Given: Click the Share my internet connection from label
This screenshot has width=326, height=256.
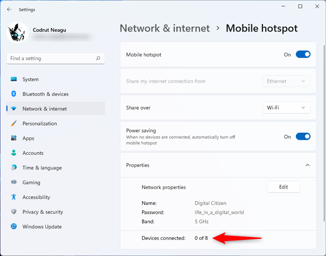Looking at the screenshot, I should click(x=166, y=81).
